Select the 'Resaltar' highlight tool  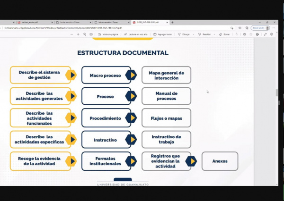click(204, 34)
